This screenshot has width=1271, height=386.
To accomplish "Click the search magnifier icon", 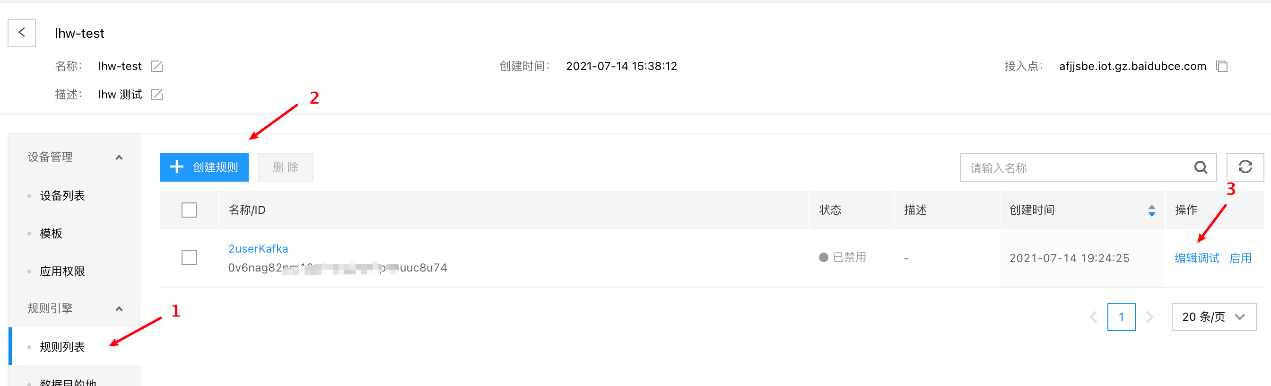I will (x=1201, y=168).
